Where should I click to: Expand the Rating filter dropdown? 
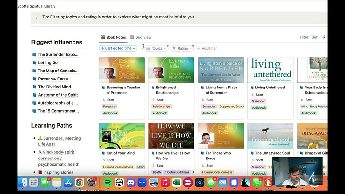click(182, 48)
